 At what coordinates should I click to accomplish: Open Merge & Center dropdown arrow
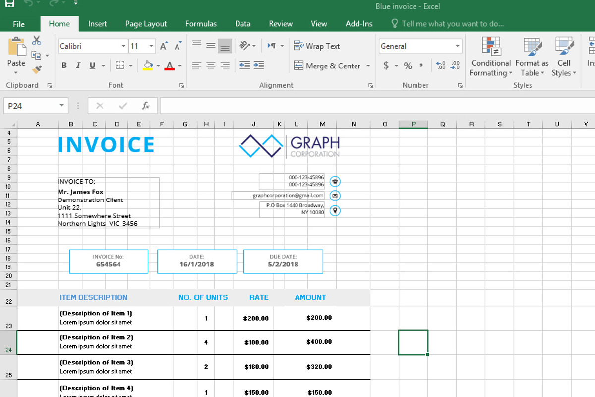tap(368, 66)
